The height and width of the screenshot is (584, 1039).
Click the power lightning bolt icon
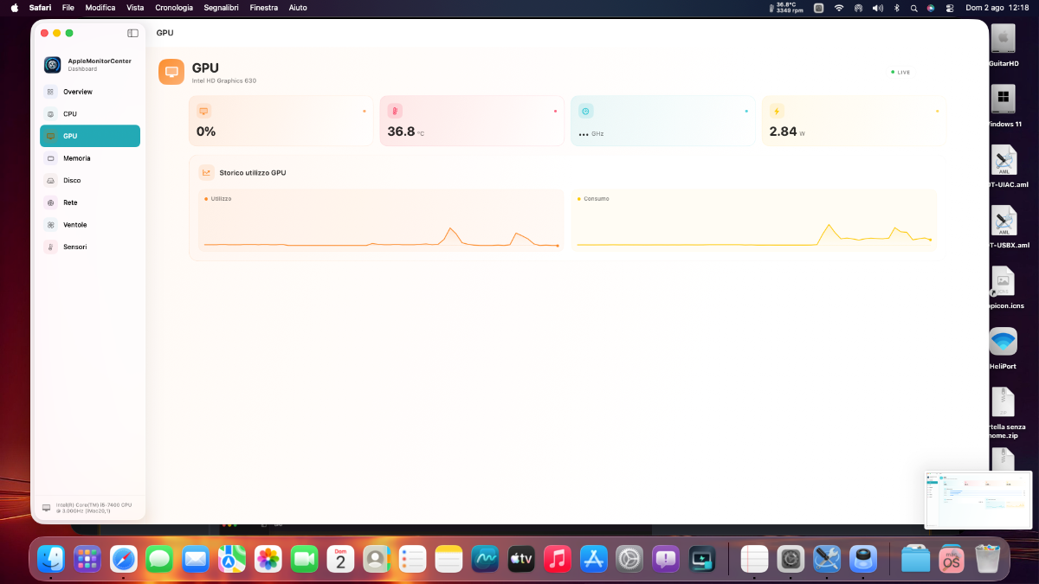pyautogui.click(x=777, y=111)
